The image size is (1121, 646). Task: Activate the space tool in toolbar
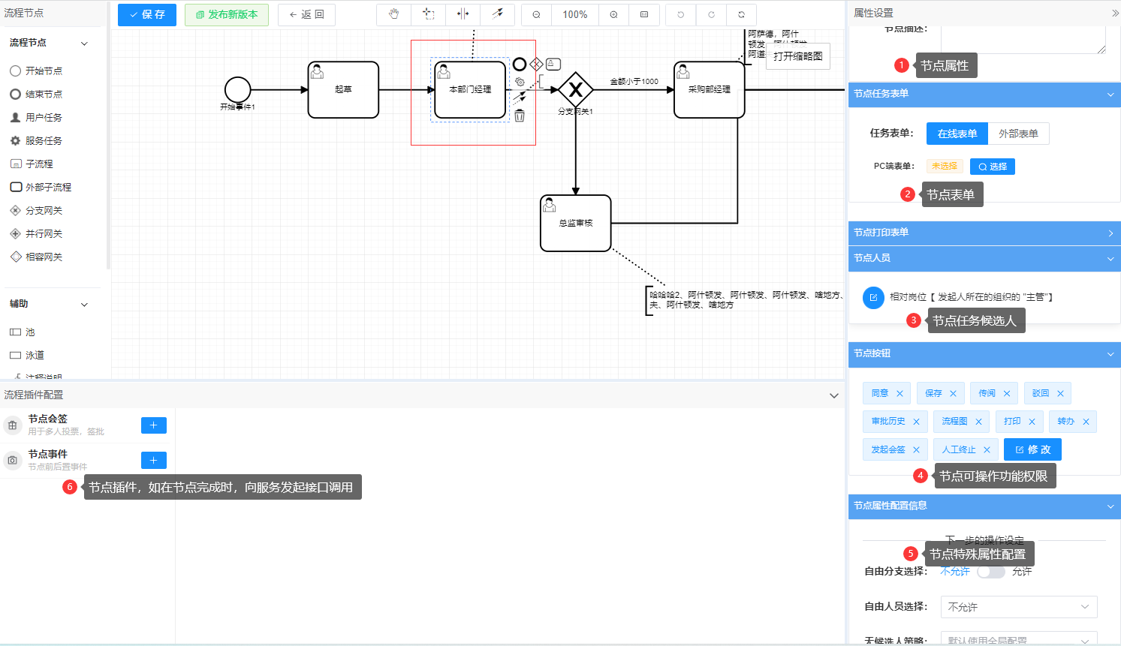pos(463,14)
